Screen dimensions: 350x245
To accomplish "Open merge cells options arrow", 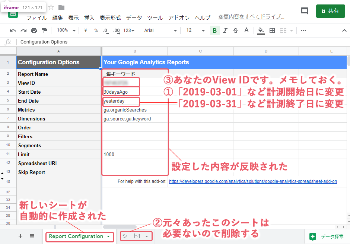I will pos(291,31).
